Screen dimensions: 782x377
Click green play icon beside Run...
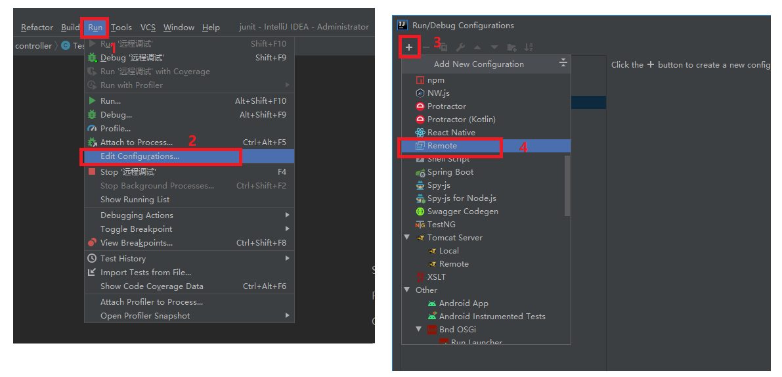92,100
